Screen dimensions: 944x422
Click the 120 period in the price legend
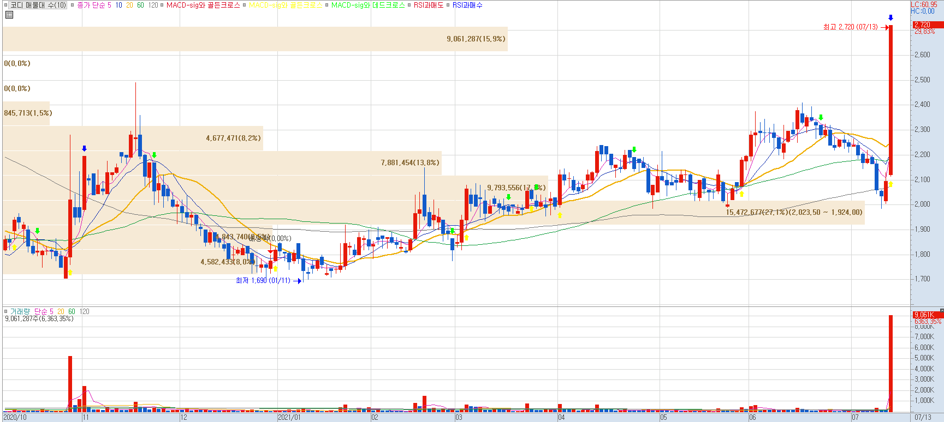click(153, 5)
